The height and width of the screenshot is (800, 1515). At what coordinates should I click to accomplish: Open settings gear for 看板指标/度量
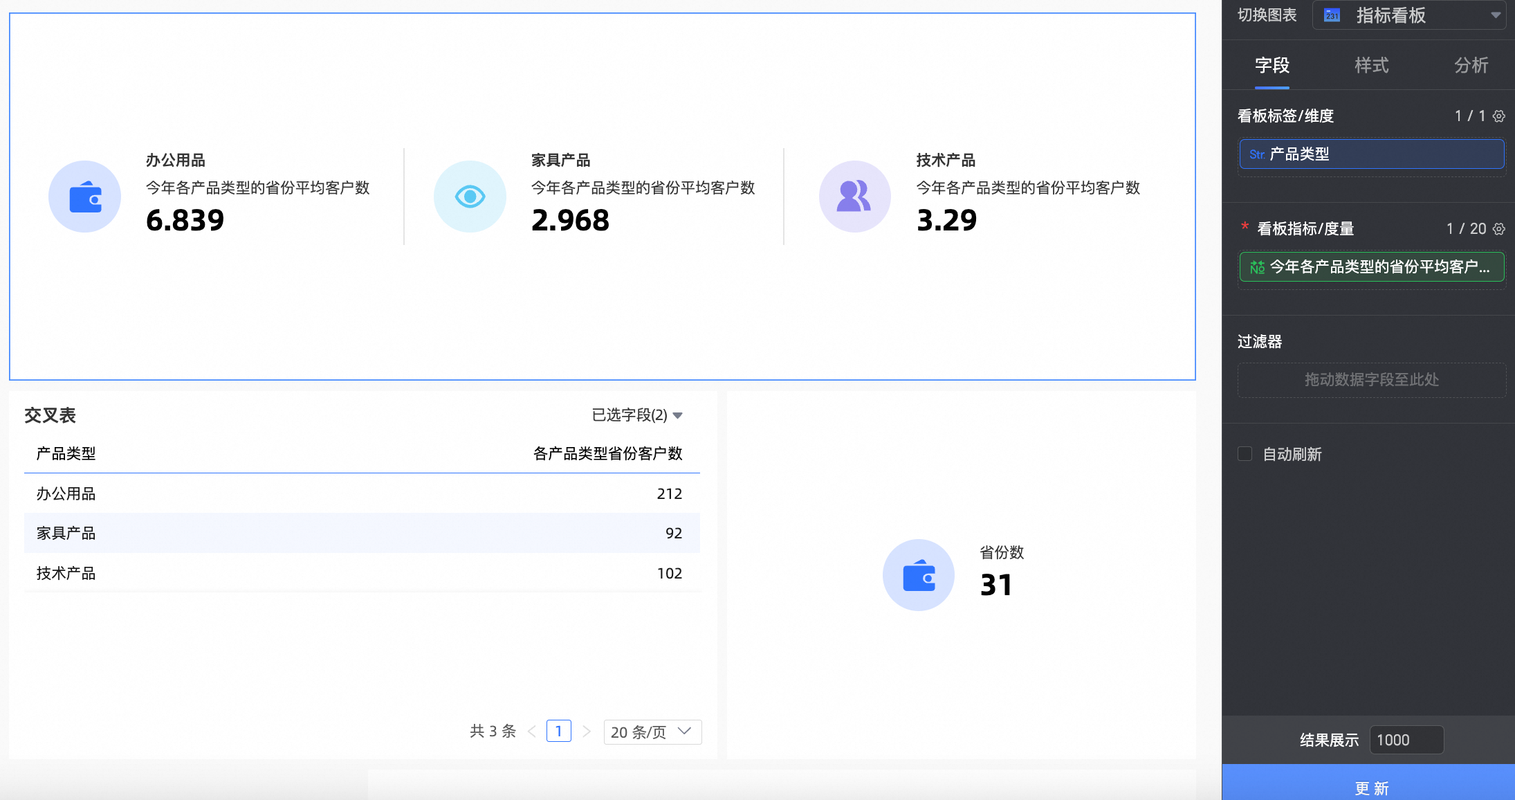tap(1499, 229)
